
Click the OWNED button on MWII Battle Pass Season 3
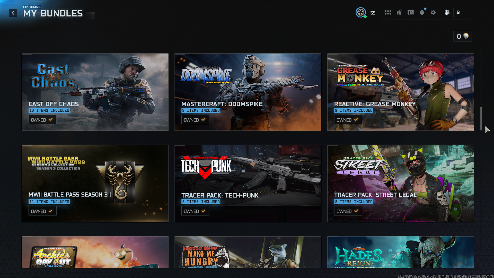pyautogui.click(x=42, y=211)
